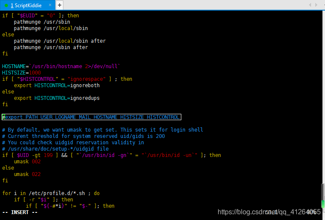325x220 pixels.
Task: Click 'pathmunge /usr/sbin after' line
Action: [51, 47]
